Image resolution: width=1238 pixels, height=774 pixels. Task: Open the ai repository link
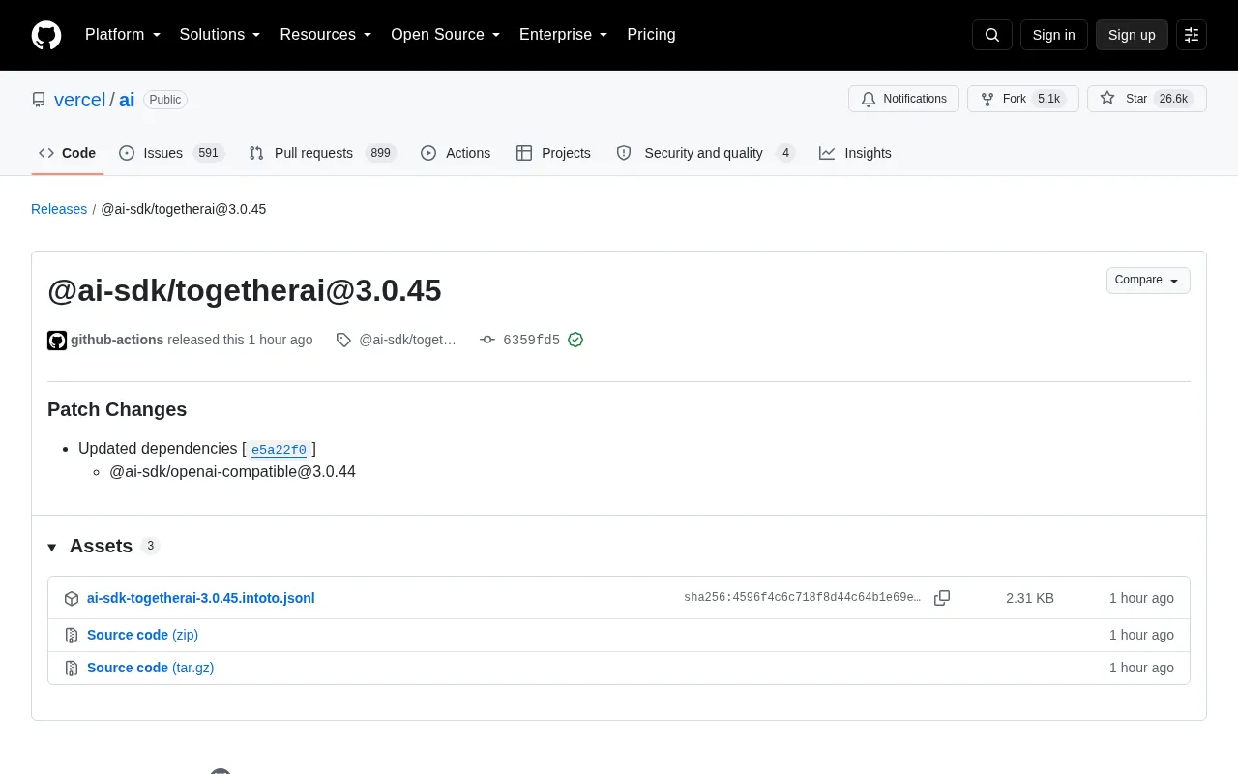pyautogui.click(x=127, y=100)
